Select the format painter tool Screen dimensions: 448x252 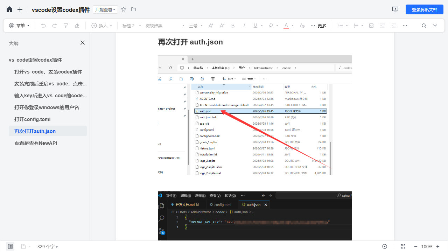coord(66,26)
